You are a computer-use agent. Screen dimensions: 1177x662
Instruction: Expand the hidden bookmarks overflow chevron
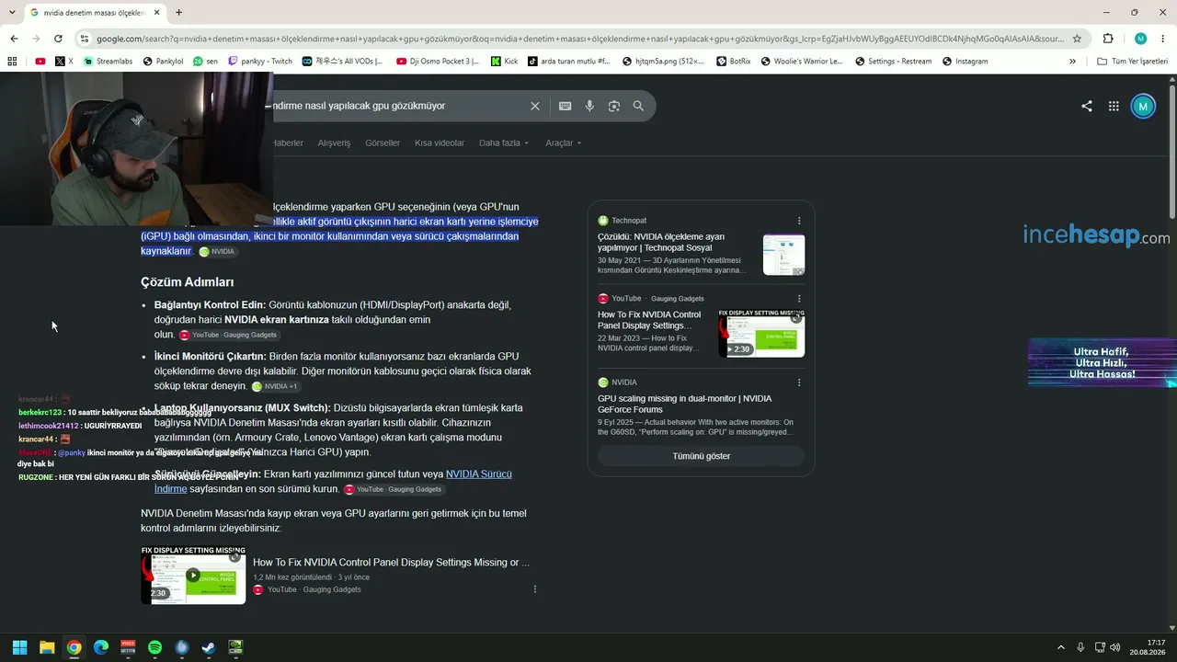pyautogui.click(x=1072, y=62)
